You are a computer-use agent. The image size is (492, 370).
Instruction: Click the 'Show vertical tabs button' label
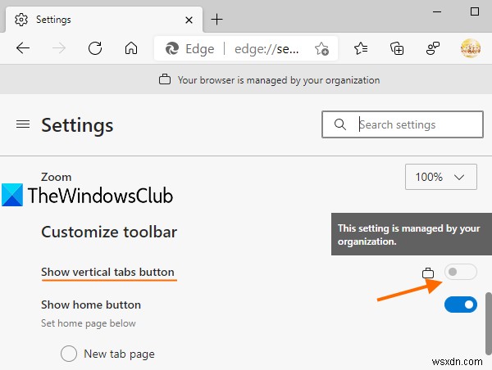(x=107, y=272)
